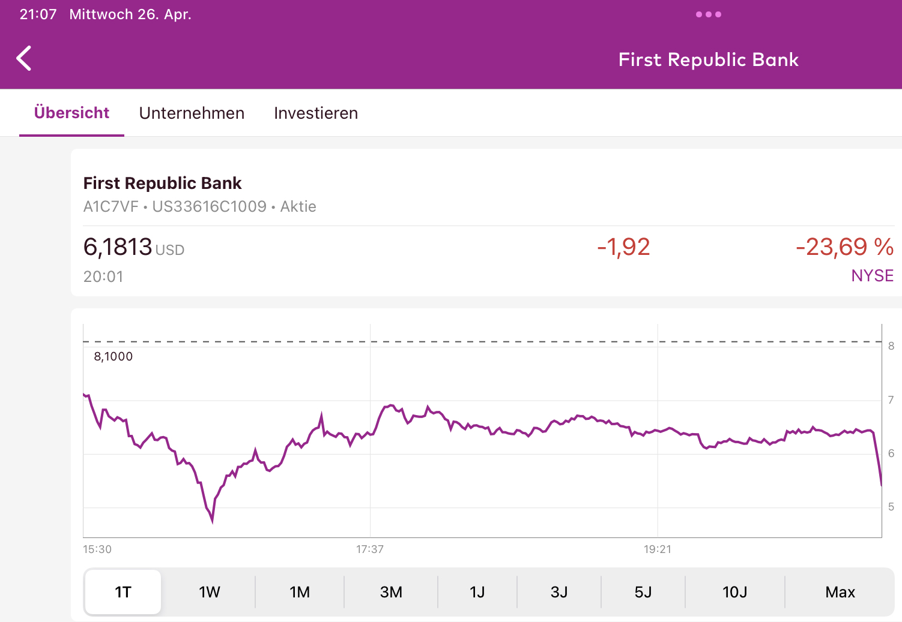Open the three-dots multitasking menu
The width and height of the screenshot is (902, 622).
(708, 14)
